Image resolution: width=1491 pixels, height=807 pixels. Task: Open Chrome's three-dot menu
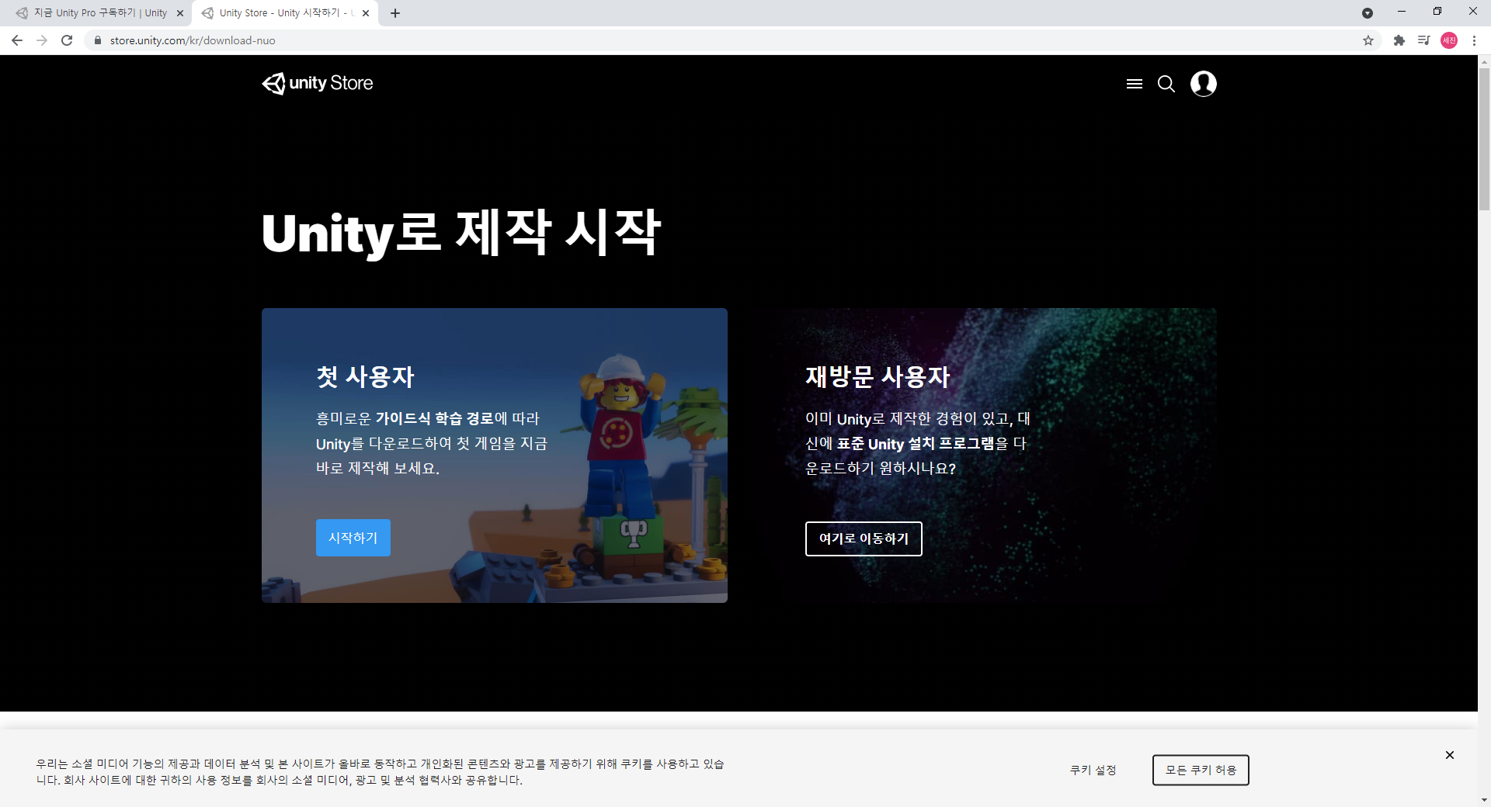tap(1474, 40)
